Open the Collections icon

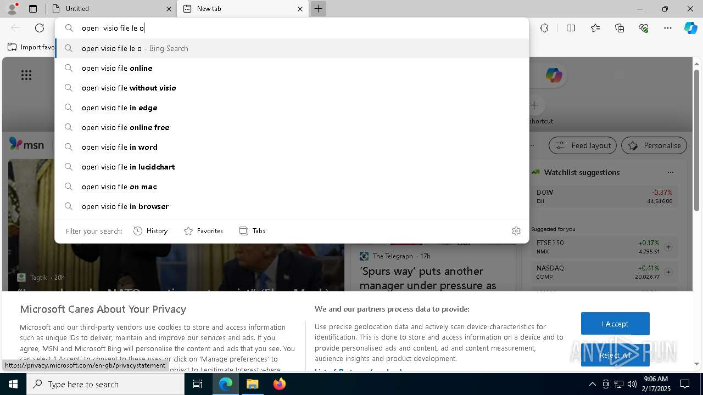[620, 28]
